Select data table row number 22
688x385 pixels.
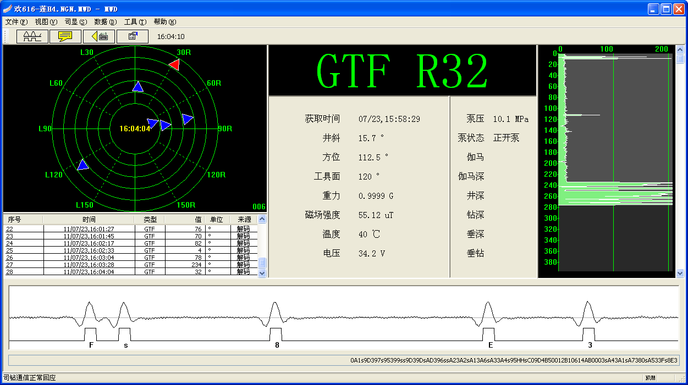coord(130,228)
